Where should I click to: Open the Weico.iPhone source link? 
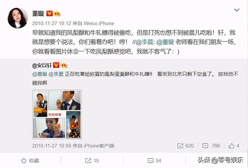click(x=99, y=24)
